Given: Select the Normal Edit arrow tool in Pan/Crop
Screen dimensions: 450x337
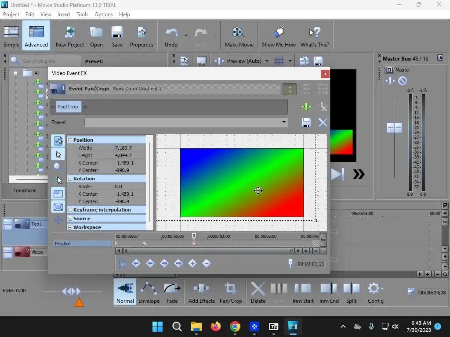Looking at the screenshot, I should click(x=58, y=154).
